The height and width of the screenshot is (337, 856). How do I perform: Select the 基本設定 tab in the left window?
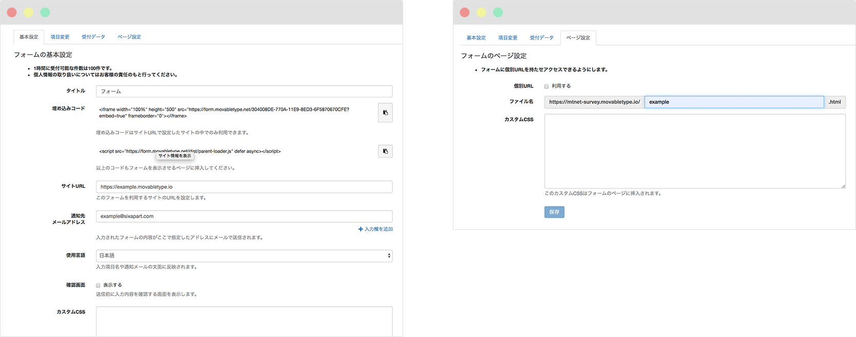point(29,37)
